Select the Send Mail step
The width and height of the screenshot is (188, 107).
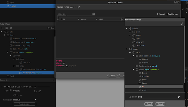pos(26,62)
